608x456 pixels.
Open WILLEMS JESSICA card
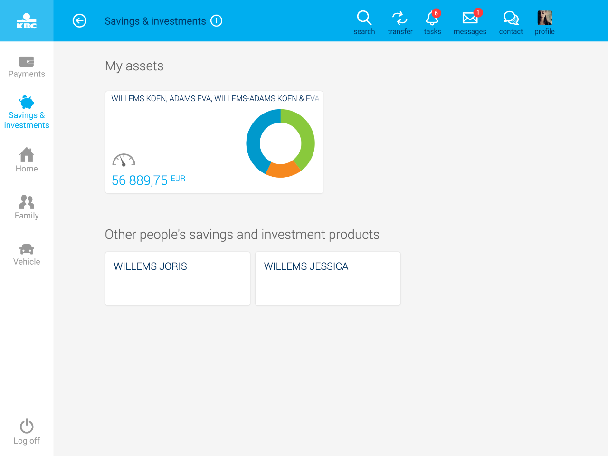click(328, 279)
